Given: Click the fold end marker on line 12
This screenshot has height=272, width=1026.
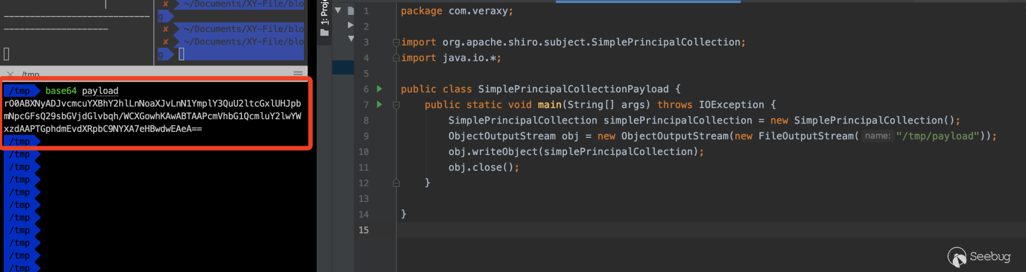Looking at the screenshot, I should tap(396, 183).
